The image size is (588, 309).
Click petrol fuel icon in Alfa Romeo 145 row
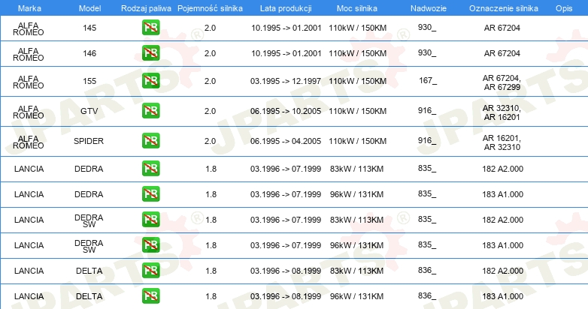(x=150, y=28)
